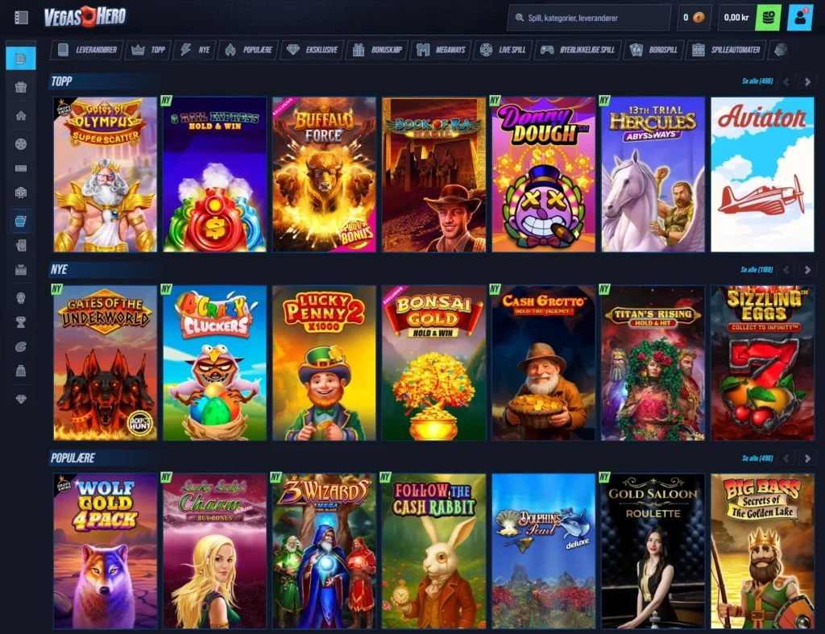Click "Se alle (486)" in the TOPP section
The image size is (825, 634).
click(757, 81)
